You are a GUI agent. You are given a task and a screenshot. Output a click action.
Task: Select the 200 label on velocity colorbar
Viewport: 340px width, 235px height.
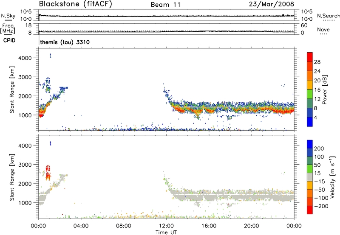pyautogui.click(x=319, y=148)
